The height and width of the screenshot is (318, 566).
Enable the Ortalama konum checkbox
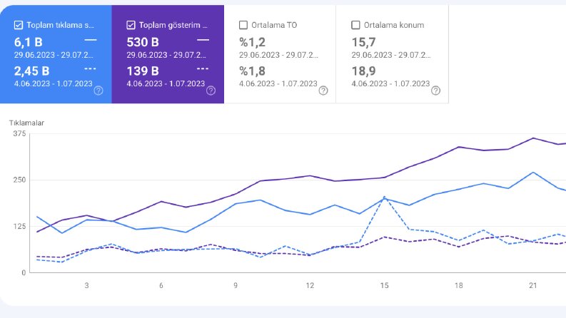pos(355,25)
